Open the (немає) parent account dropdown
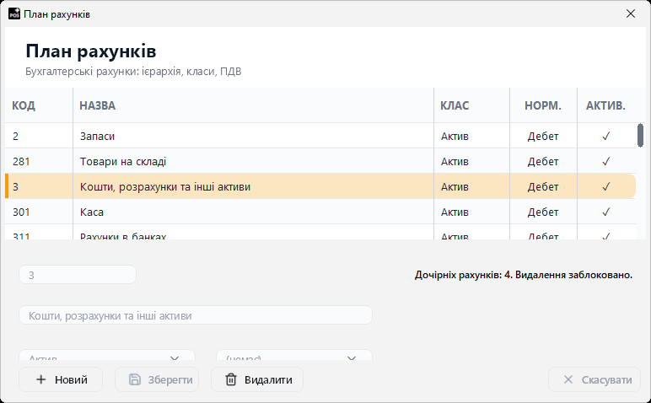The image size is (651, 403). 294,355
